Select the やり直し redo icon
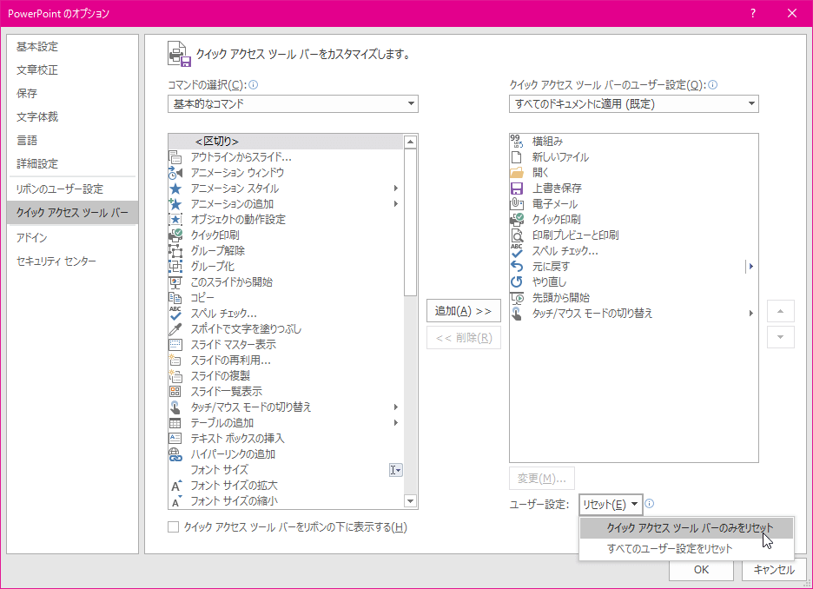 (x=517, y=282)
